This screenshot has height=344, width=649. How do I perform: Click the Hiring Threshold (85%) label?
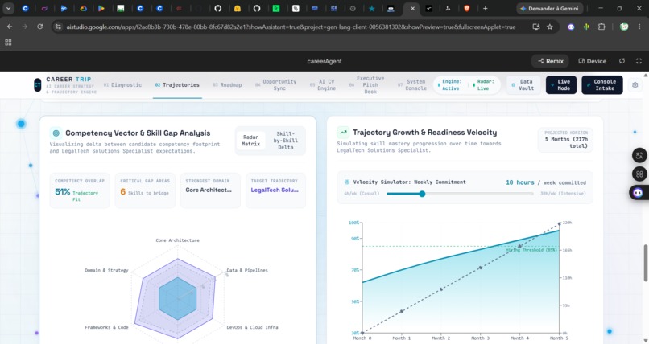click(x=531, y=250)
